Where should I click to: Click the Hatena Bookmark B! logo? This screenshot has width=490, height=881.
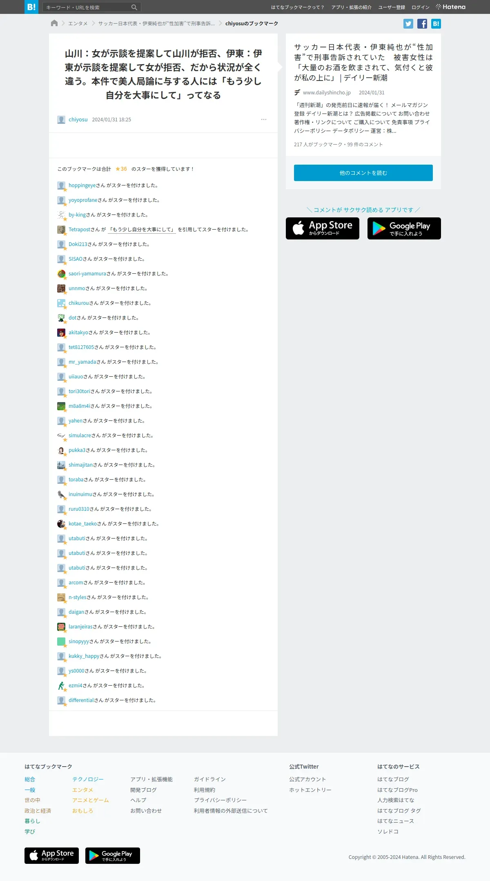[31, 7]
